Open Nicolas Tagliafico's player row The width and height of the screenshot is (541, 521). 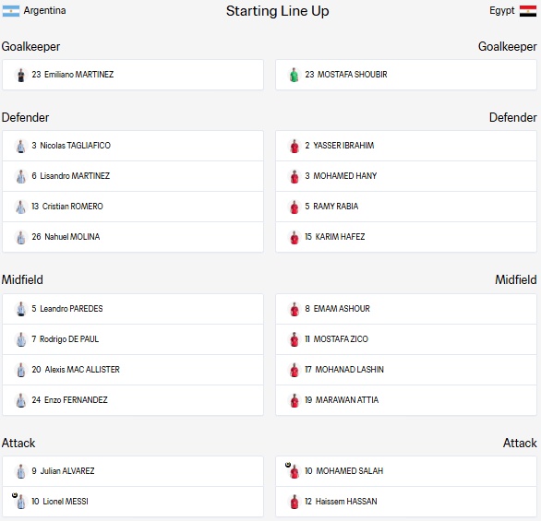(133, 146)
